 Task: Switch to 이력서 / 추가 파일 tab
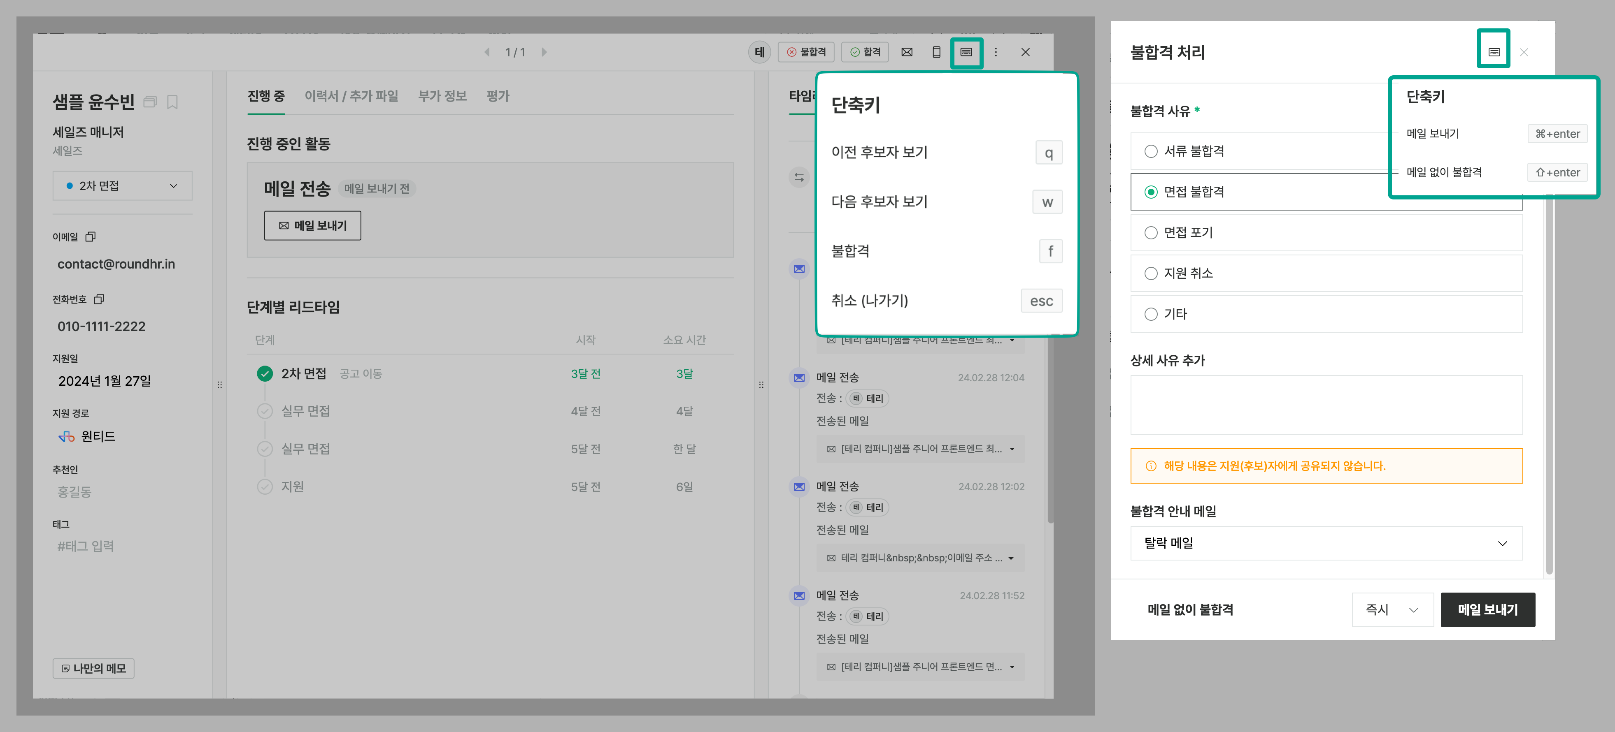tap(351, 96)
